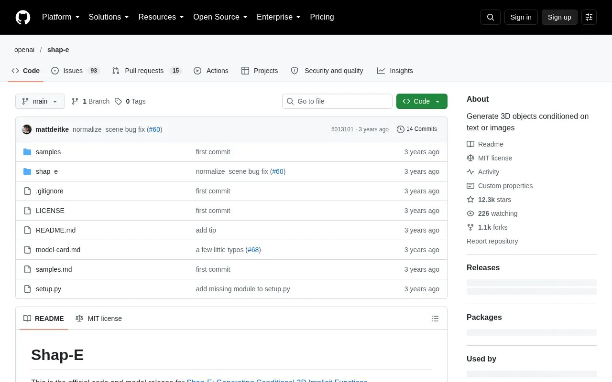Image resolution: width=612 pixels, height=382 pixels.
Task: Open the samples folder
Action: [48, 152]
